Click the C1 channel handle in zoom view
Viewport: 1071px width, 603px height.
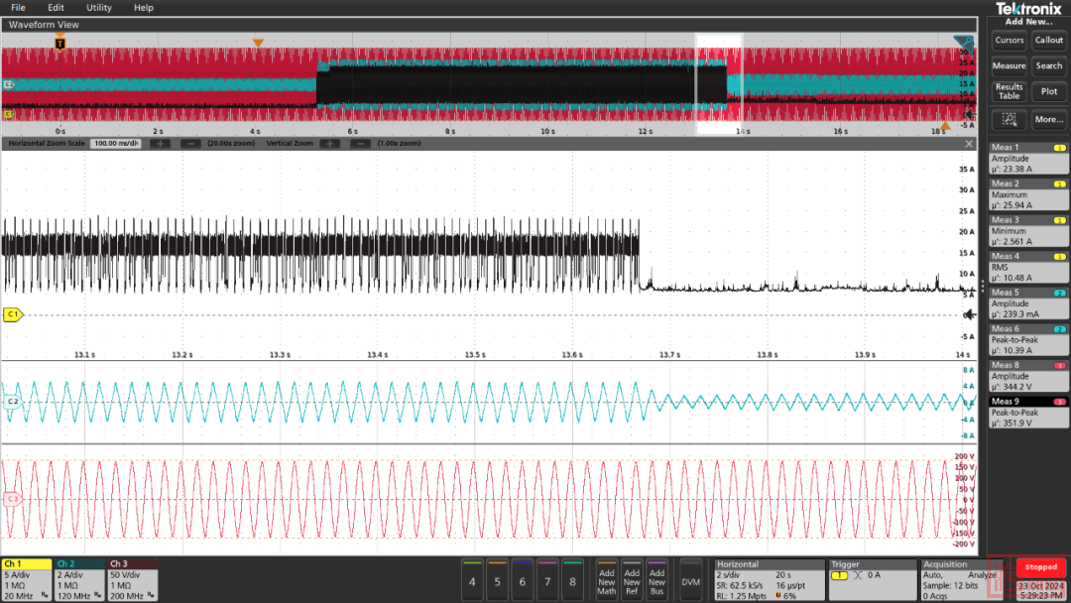pos(12,314)
